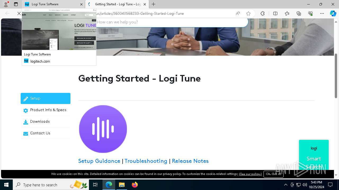Image resolution: width=339 pixels, height=190 pixels.
Task: Click the purple Logi Tune app logo
Action: point(103,129)
